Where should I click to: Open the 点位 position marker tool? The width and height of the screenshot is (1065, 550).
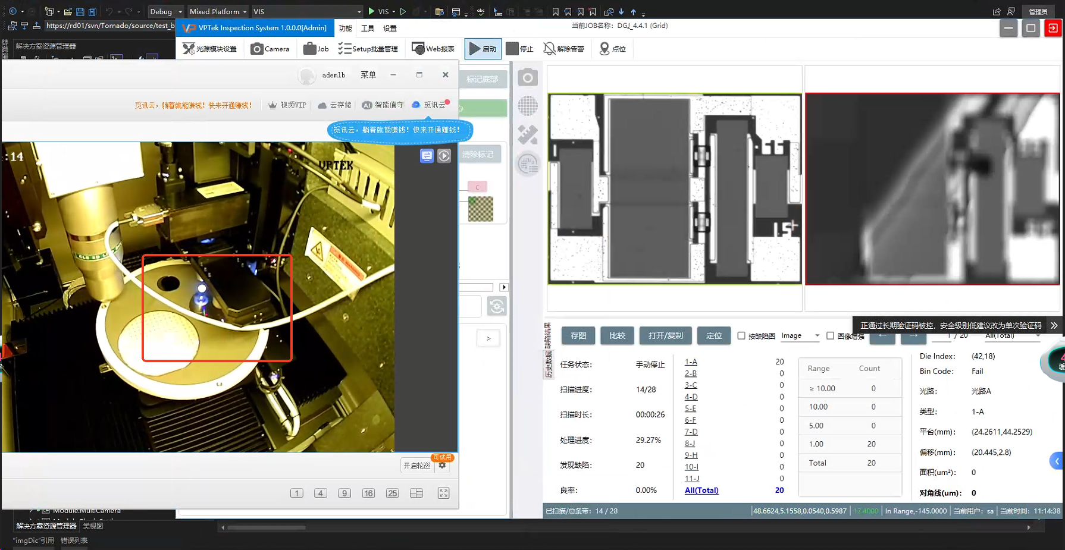pyautogui.click(x=612, y=49)
